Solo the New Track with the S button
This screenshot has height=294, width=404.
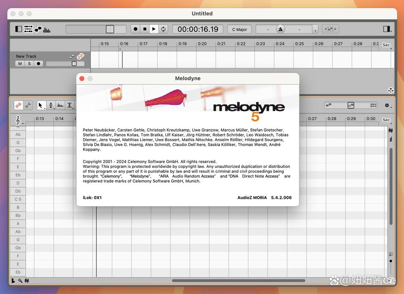point(29,63)
